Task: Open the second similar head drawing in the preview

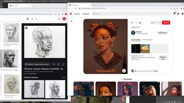Action: [x=55, y=89]
